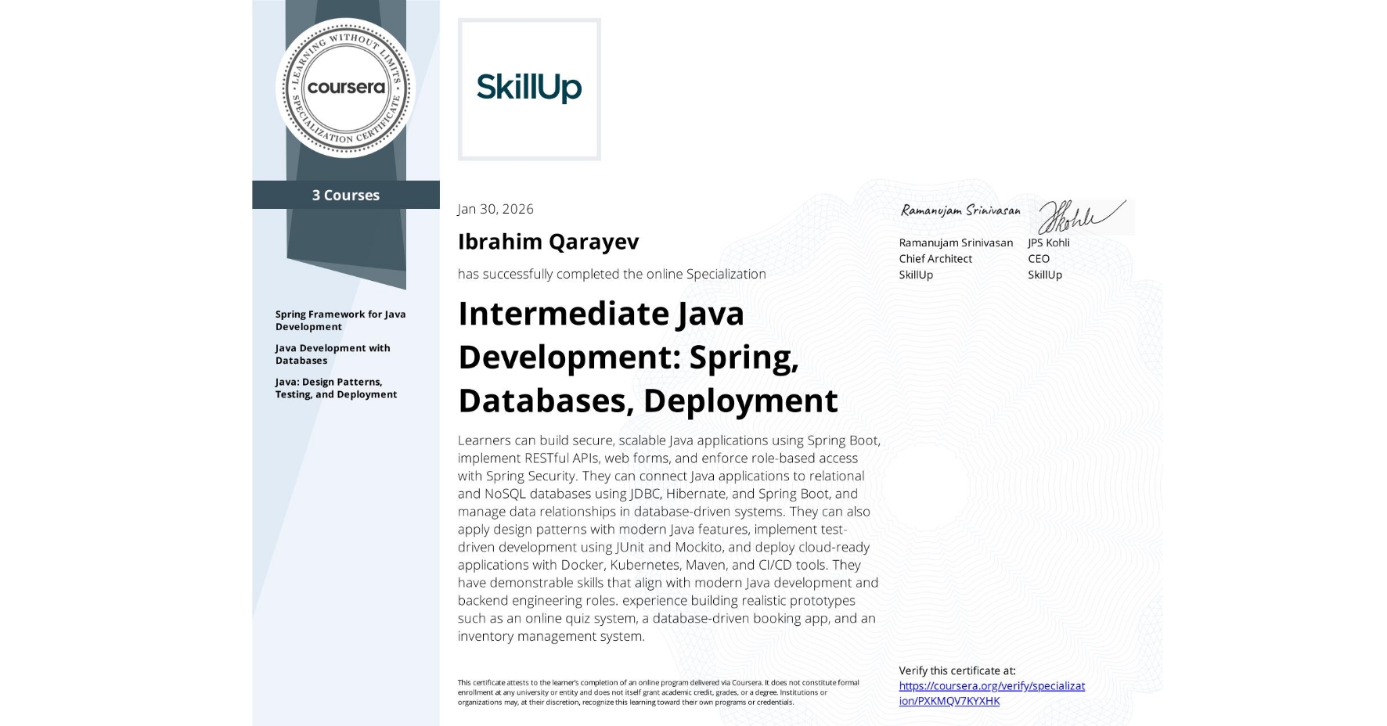This screenshot has width=1387, height=726.
Task: Click the printed name 'JPS Kohli'
Action: 1049,243
